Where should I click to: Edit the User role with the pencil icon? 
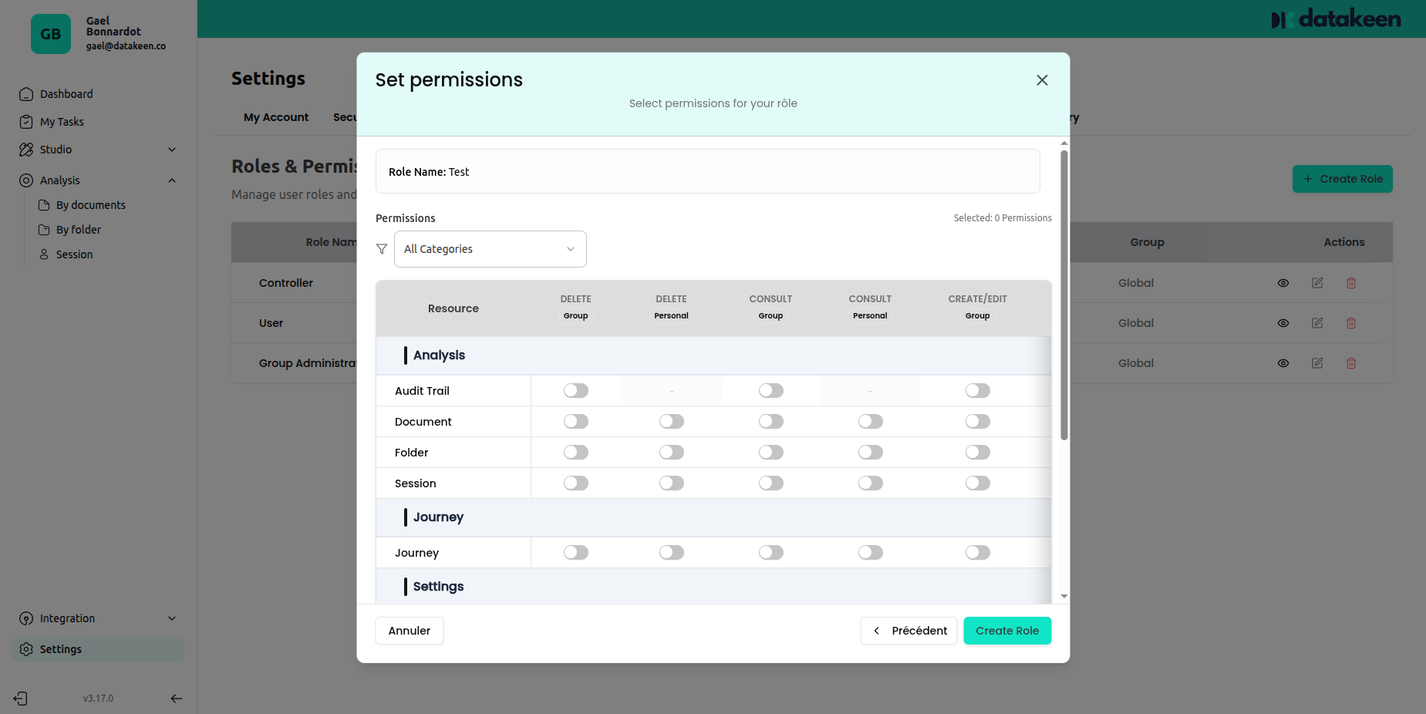click(1317, 323)
